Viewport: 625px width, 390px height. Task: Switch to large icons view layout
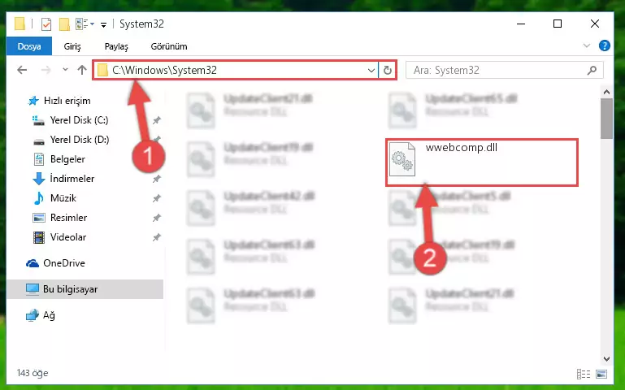[601, 374]
